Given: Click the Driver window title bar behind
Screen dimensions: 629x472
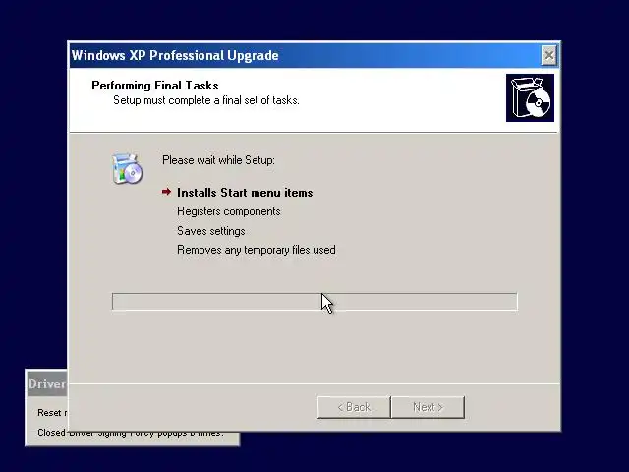Looking at the screenshot, I should coord(47,383).
